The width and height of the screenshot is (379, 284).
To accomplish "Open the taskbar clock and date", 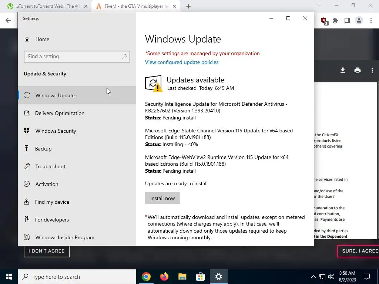I will (347, 277).
